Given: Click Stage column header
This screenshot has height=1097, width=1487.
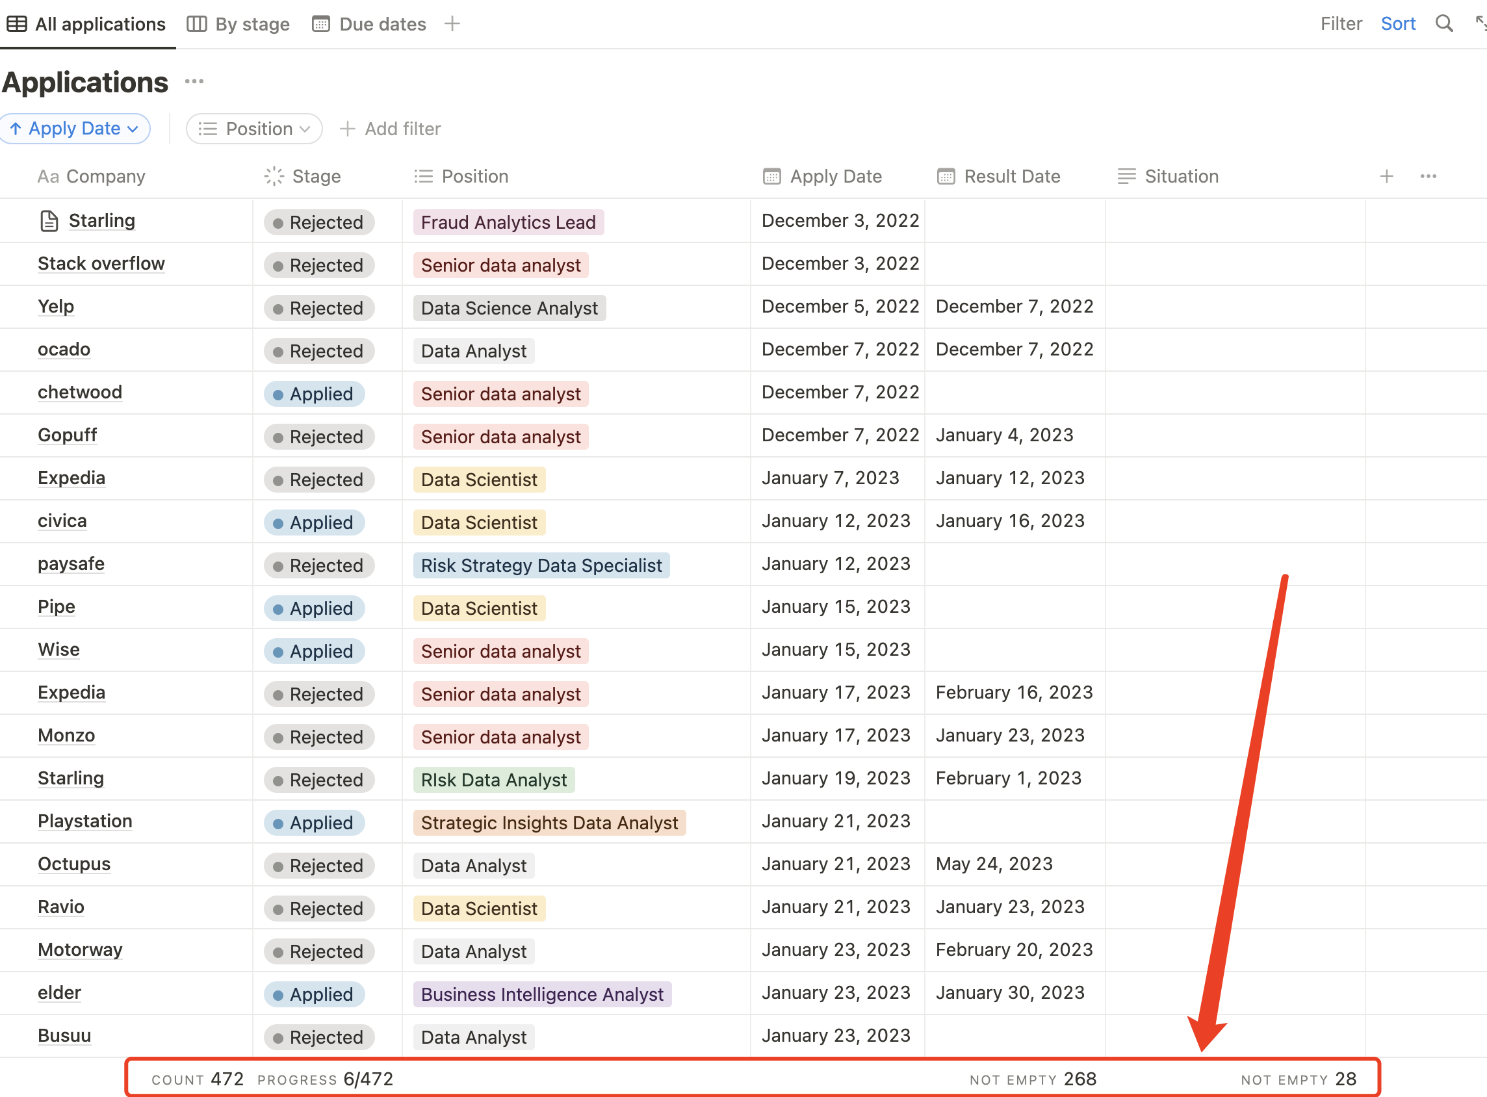Looking at the screenshot, I should [x=302, y=176].
